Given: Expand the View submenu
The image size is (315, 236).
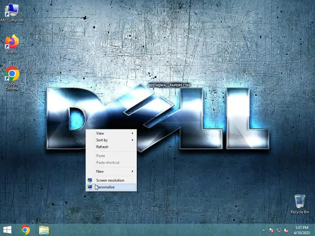Looking at the screenshot, I should point(111,133).
